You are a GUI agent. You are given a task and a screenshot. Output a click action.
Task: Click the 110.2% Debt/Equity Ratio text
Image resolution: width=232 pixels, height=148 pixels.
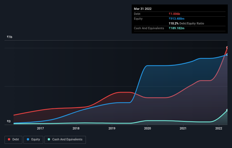(186, 23)
